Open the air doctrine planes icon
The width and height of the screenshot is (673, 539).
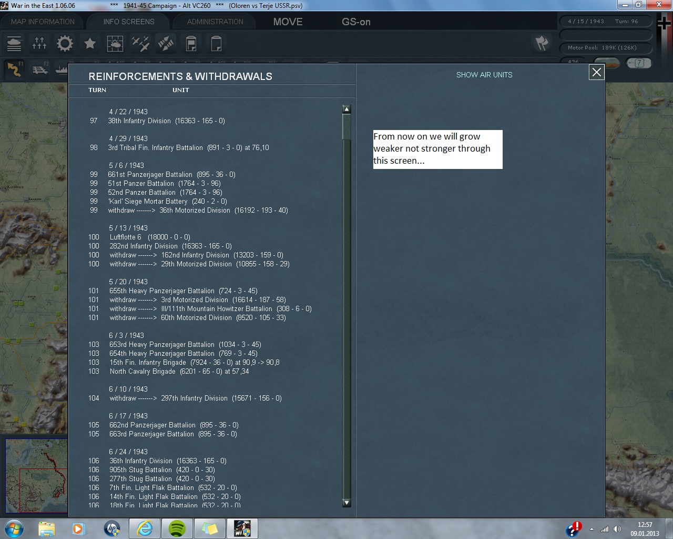(x=140, y=43)
